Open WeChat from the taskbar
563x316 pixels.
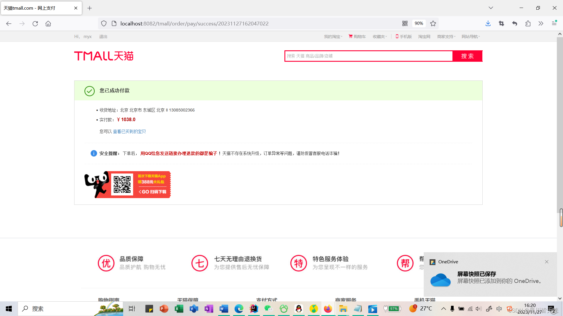pyautogui.click(x=269, y=309)
